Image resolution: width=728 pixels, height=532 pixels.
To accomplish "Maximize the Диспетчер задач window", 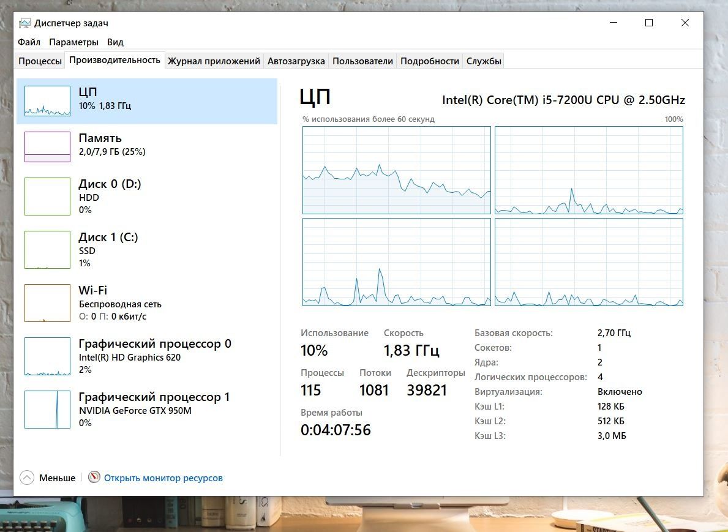I will point(649,22).
